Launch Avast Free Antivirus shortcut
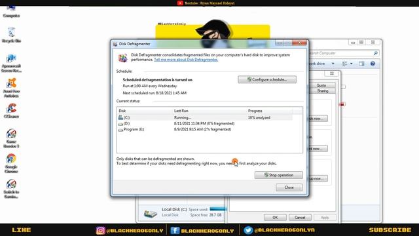419x236 pixels. click(11, 88)
